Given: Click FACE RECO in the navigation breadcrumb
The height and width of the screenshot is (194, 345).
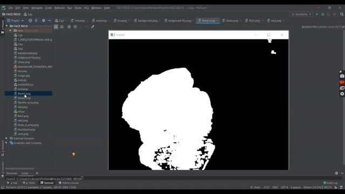Looking at the screenshot, I should pyautogui.click(x=11, y=15).
